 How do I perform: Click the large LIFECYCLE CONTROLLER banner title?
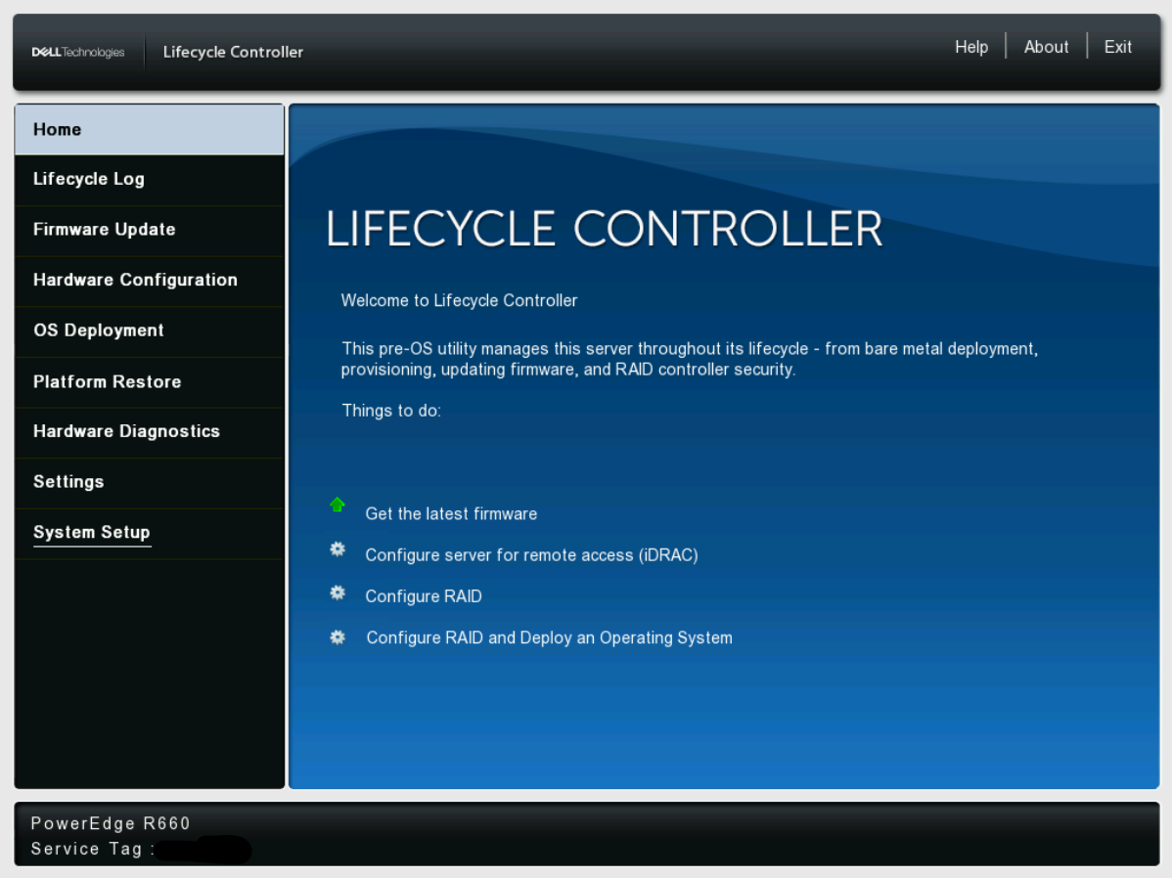(x=604, y=229)
